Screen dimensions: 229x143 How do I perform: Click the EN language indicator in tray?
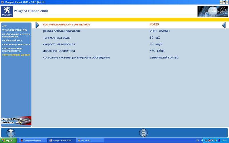pyautogui.click(x=198, y=140)
